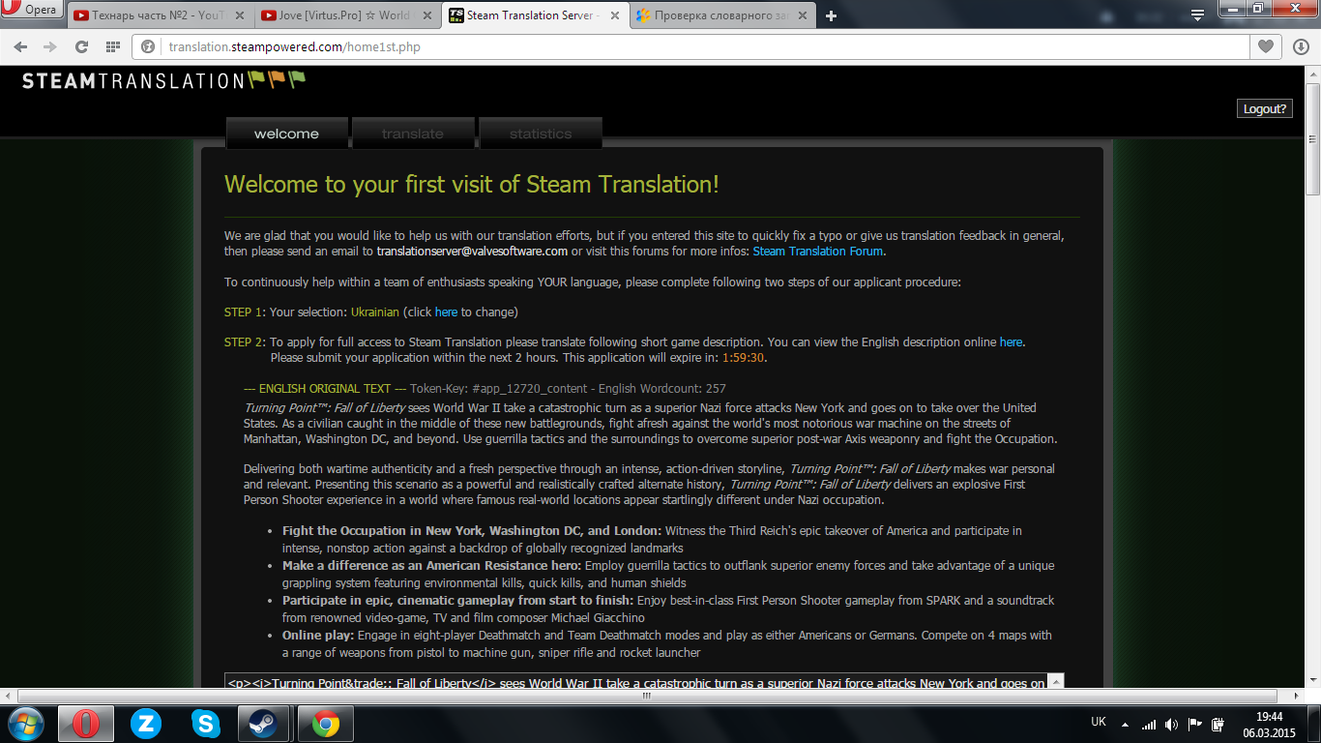This screenshot has height=743, width=1321.
Task: Click the Steam Translation logo
Action: (163, 80)
